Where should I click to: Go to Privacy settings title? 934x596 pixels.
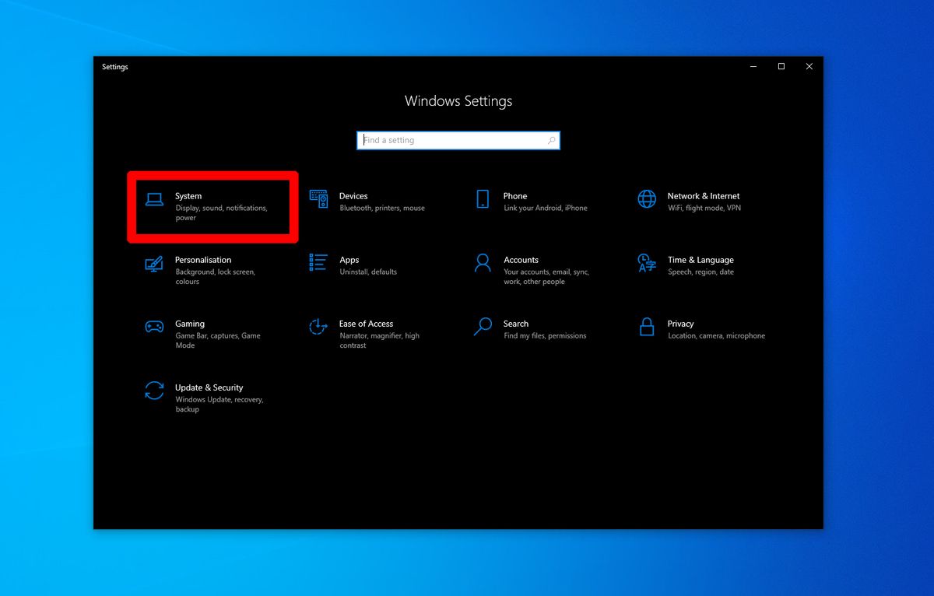pos(680,324)
